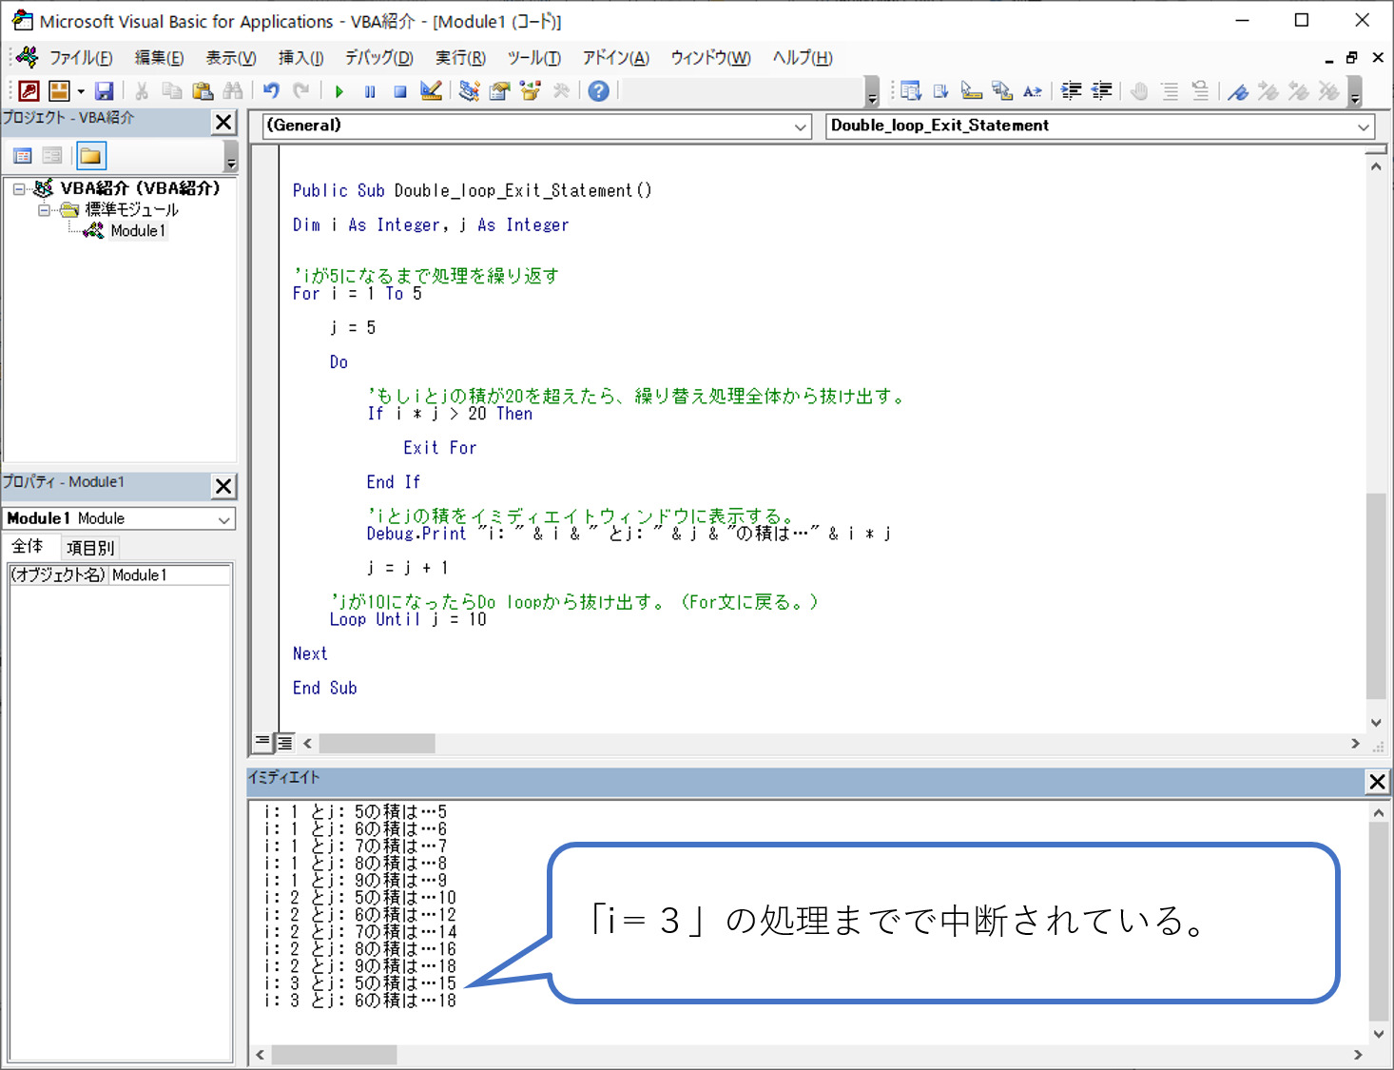Switch to Procedure View below the code window
Screen dimensions: 1394x1070
pyautogui.click(x=262, y=743)
